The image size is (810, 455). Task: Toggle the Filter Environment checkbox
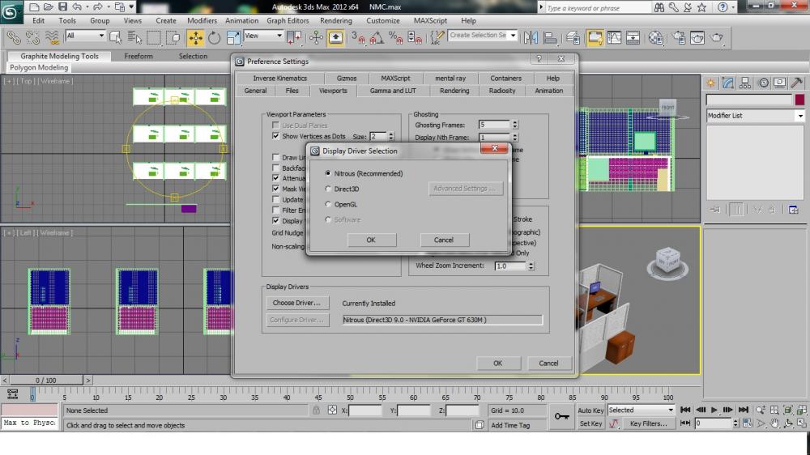pyautogui.click(x=275, y=210)
